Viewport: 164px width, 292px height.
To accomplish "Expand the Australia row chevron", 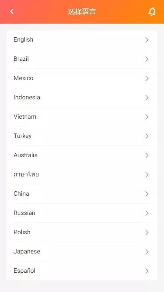I will [147, 155].
